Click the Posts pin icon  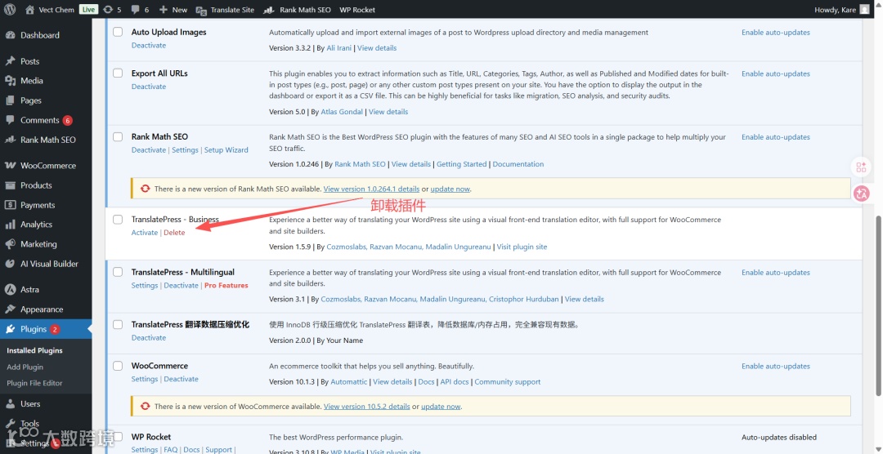click(10, 60)
